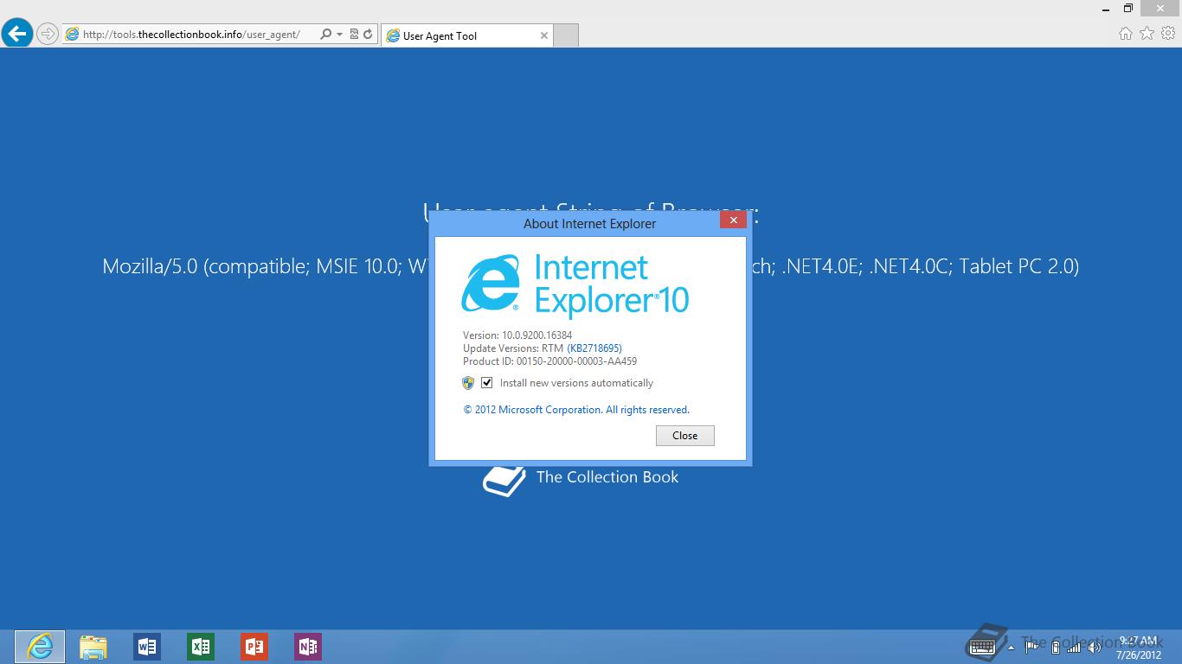
Task: Show hidden tray icons arrow
Action: point(1011,647)
